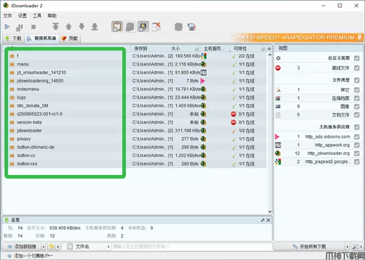
Task: Open dropdown arrow next to 开始所有下载
Action: 347,247
